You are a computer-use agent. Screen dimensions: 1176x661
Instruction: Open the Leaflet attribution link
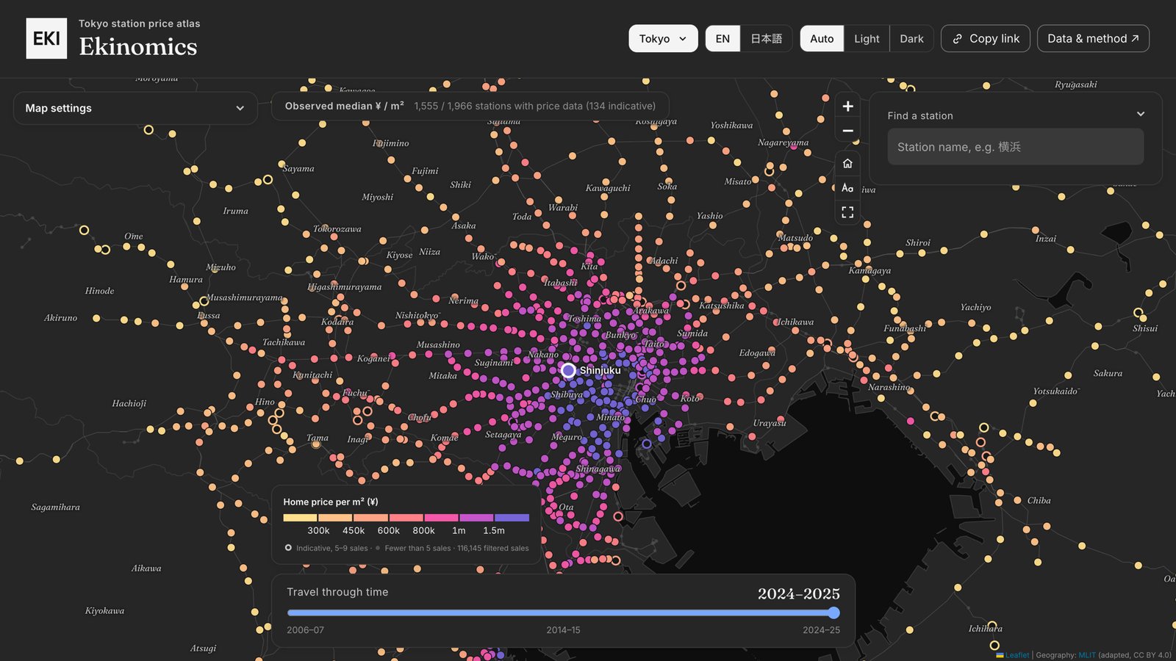click(x=1017, y=655)
